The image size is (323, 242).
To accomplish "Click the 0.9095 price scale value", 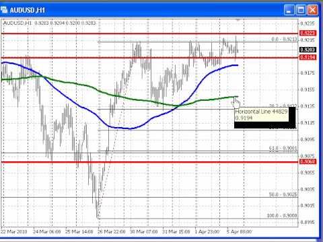I will click(x=308, y=139).
